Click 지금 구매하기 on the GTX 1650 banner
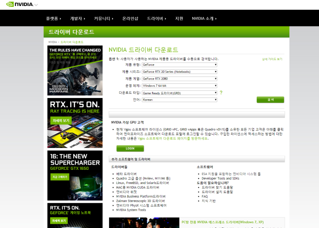The width and height of the screenshot is (319, 228). [60, 177]
